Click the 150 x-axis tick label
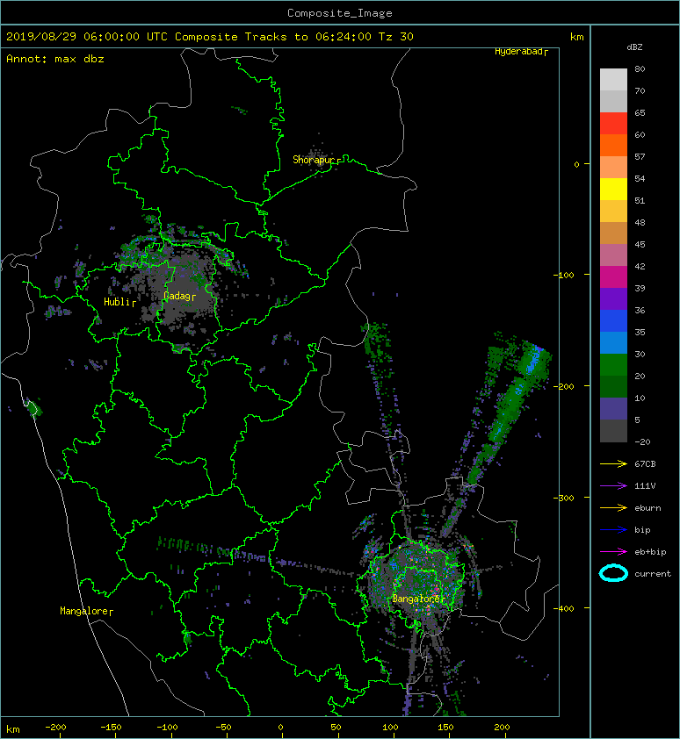Viewport: 680px width, 739px height. (445, 728)
